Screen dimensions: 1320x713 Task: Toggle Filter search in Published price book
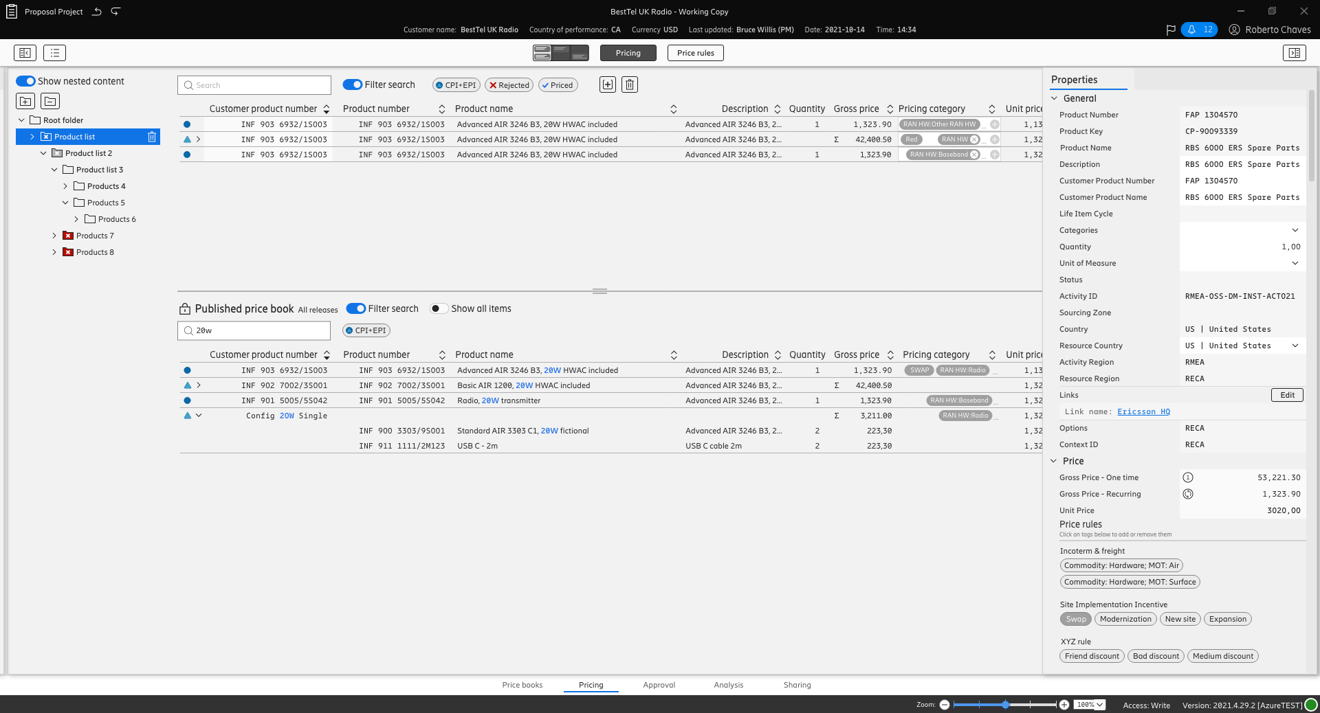click(355, 308)
